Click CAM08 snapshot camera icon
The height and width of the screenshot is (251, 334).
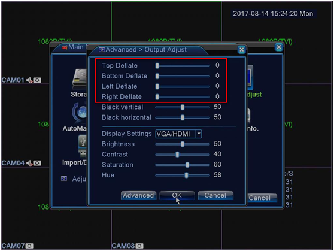coord(139,246)
